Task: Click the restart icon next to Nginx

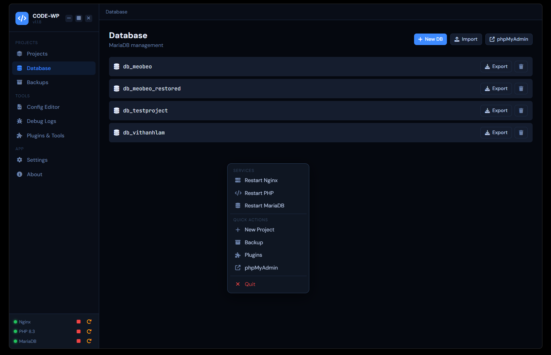Action: click(89, 322)
